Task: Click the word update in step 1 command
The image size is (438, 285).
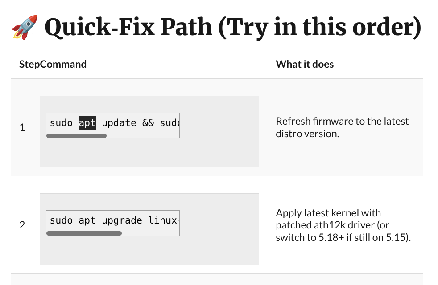Action: [119, 123]
